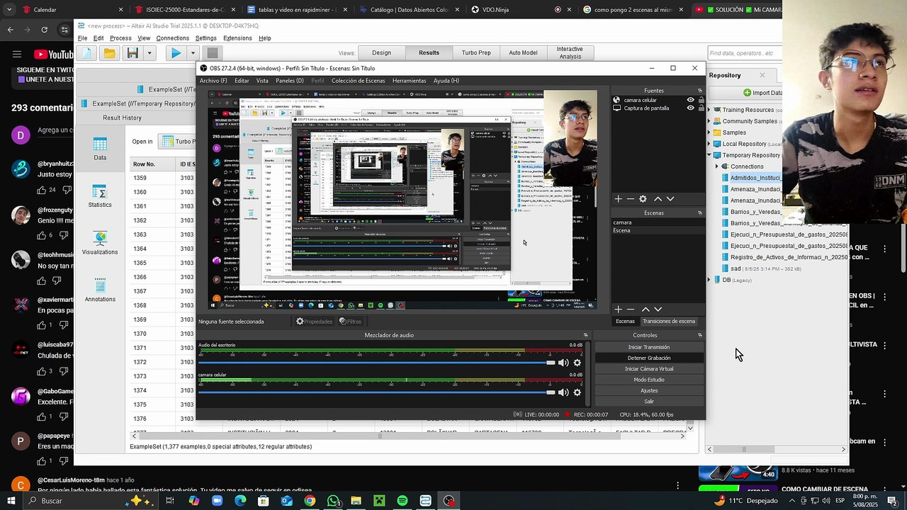Move scene down in Escenas panel
Viewport: 907px width, 510px height.
click(x=658, y=310)
